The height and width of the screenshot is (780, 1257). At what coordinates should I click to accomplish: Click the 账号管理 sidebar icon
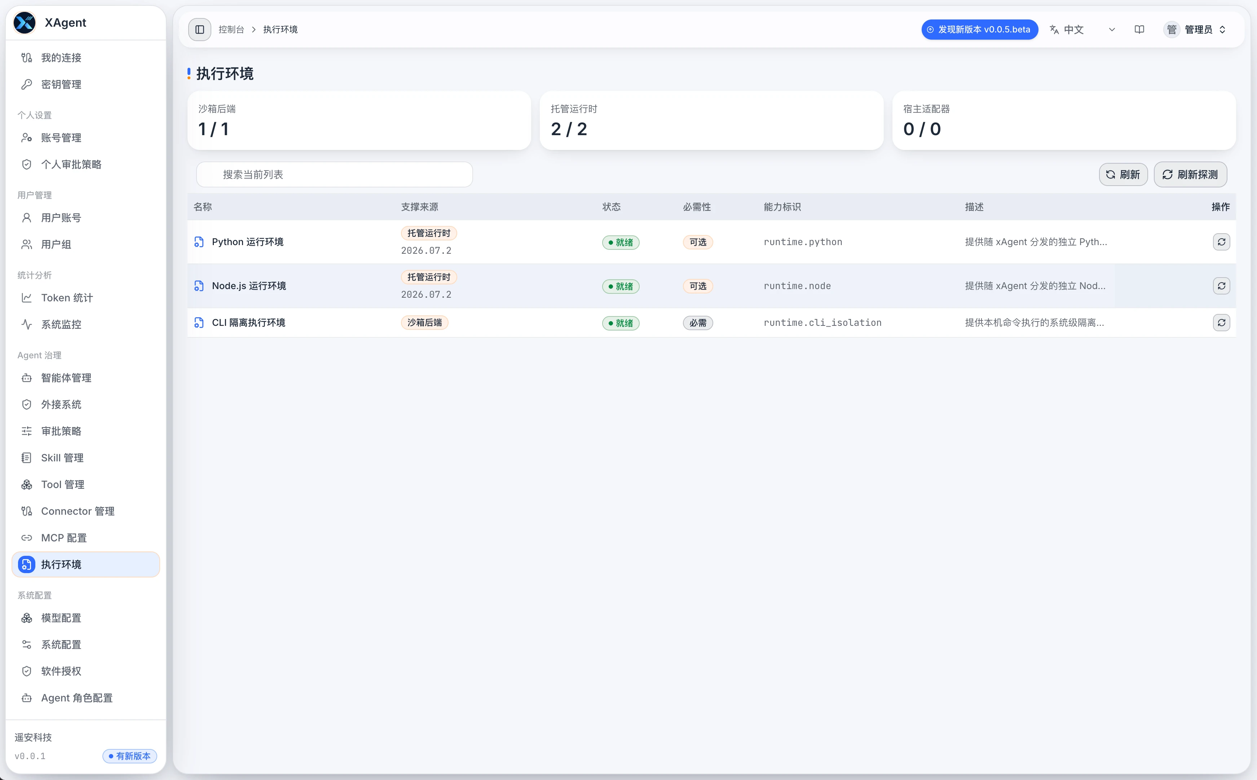pos(27,138)
